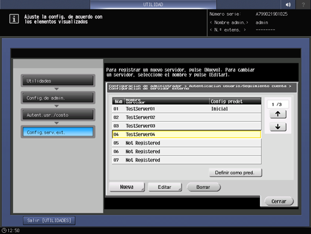
Task: Open help with the question mark icon
Action: pos(303,4)
